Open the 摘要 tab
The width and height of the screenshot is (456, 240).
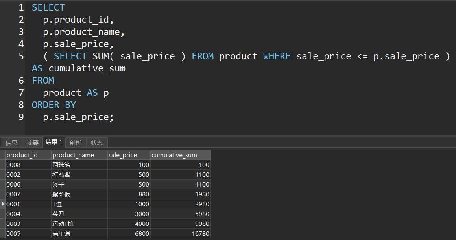tap(33, 143)
